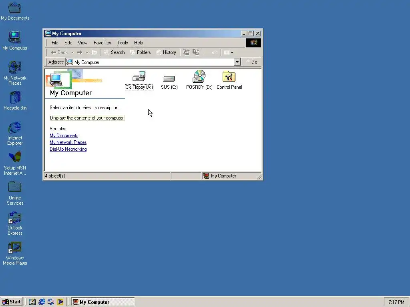Select the Online Services desktop folder

(x=15, y=193)
